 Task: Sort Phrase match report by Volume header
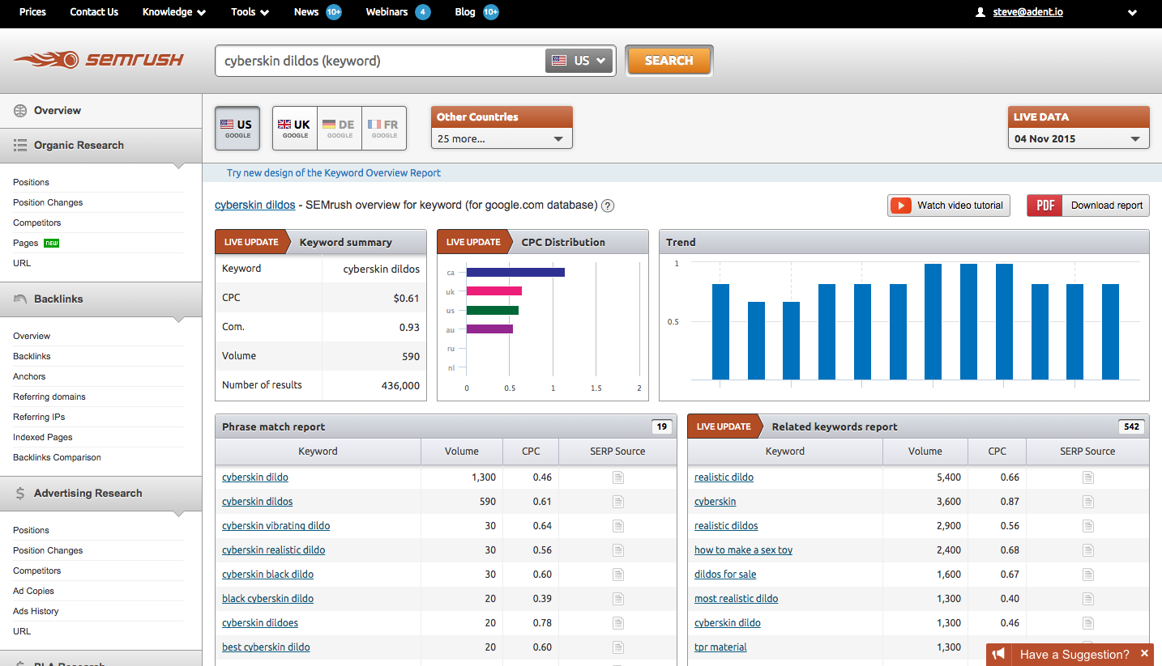coord(462,452)
